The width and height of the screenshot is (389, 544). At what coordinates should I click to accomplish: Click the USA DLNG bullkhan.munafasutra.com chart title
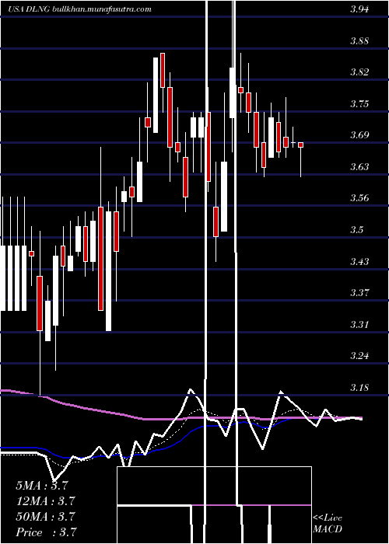79,9
